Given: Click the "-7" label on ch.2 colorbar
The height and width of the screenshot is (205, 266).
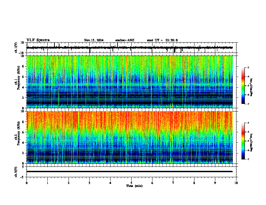Looking at the screenshot, I should 248,159.
